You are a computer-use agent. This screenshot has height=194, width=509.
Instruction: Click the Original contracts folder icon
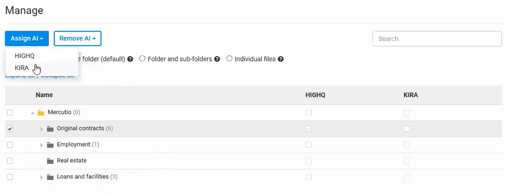coord(50,129)
